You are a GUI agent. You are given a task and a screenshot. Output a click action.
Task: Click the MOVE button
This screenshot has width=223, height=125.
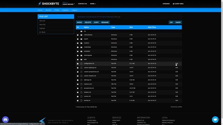(79, 22)
